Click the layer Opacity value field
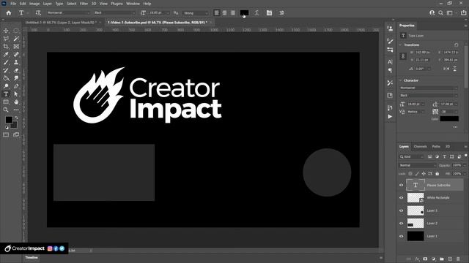 (x=457, y=165)
